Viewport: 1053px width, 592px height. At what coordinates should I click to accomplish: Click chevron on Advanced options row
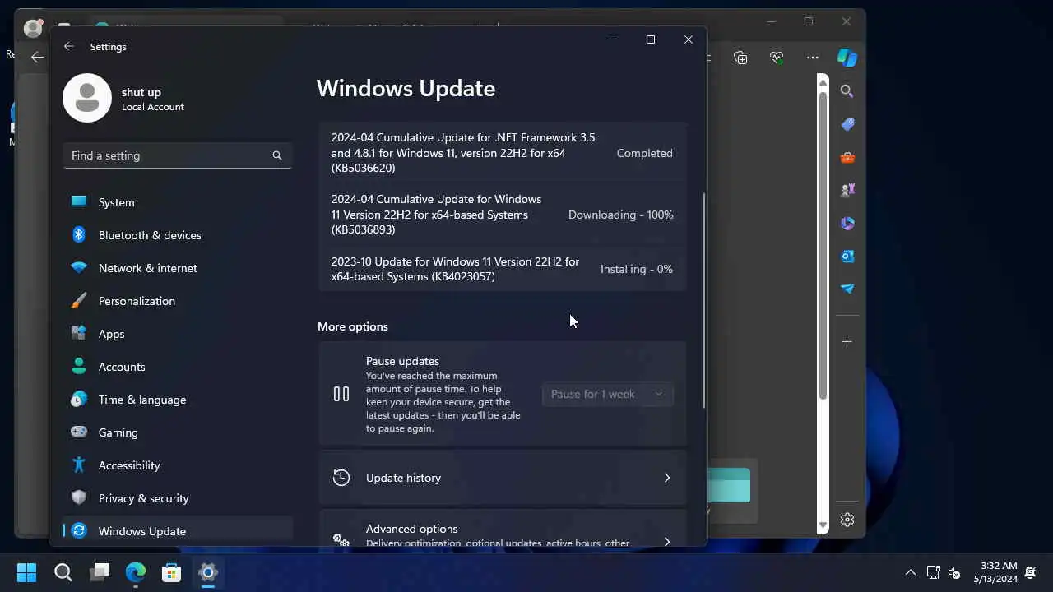(x=667, y=541)
